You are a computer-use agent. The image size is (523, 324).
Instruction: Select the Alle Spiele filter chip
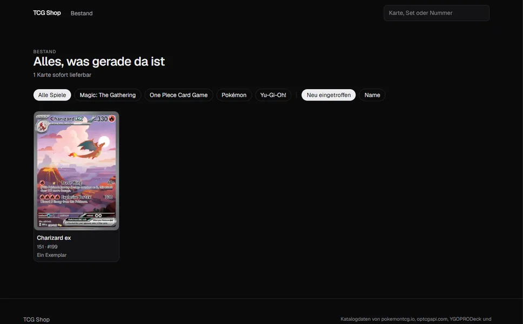pos(52,95)
